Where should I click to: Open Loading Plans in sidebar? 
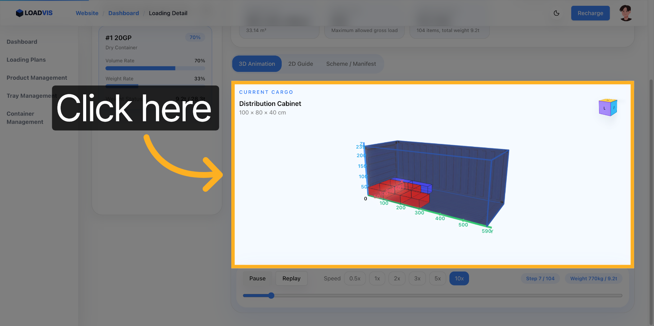[x=26, y=60]
